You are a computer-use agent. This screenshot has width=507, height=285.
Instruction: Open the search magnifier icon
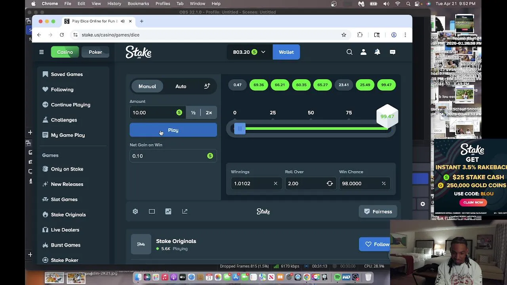pos(349,52)
